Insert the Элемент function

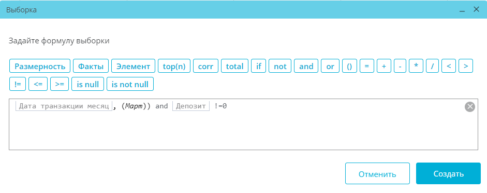tap(133, 66)
